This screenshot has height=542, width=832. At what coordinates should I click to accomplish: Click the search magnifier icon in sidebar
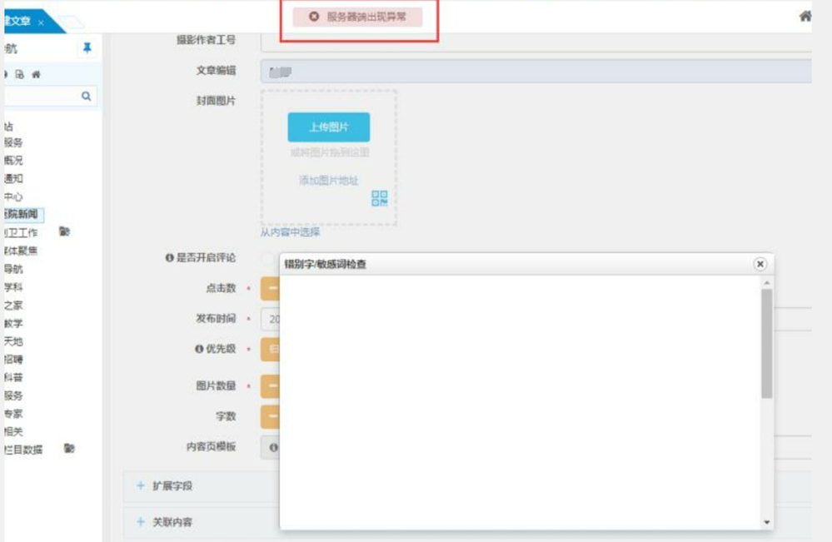point(86,97)
